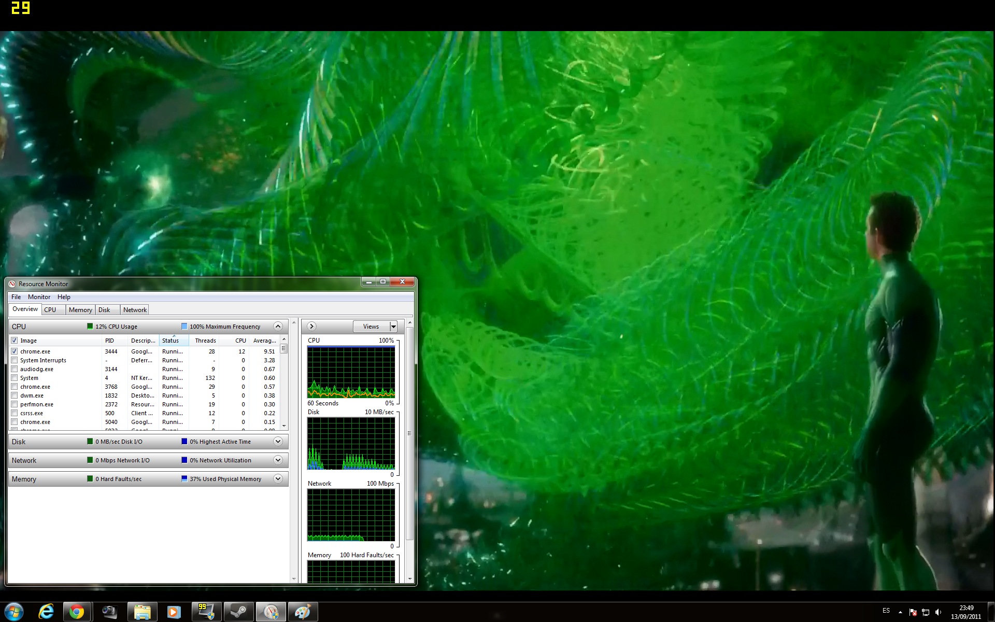Click the Views button
This screenshot has width=995, height=622.
coord(371,327)
